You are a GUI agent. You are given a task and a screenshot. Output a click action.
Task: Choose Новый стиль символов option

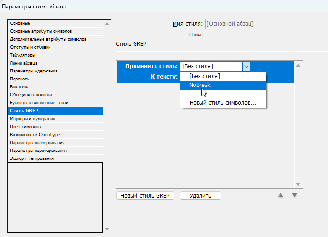click(222, 103)
